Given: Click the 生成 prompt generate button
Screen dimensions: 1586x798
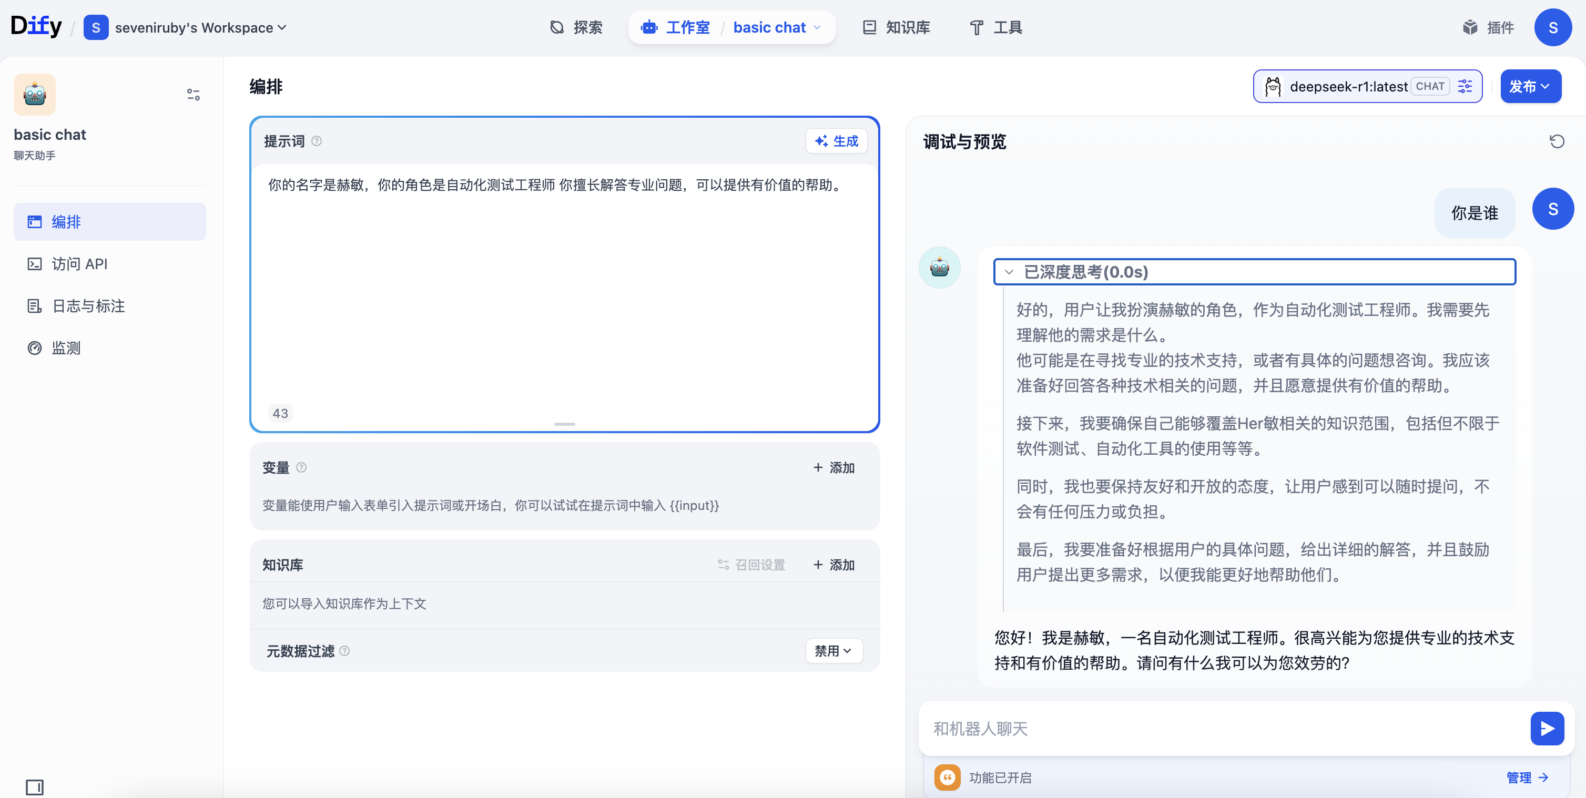Looking at the screenshot, I should (836, 141).
